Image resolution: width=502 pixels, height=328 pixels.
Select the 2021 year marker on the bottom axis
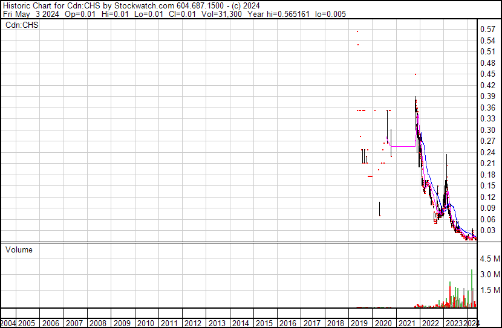coord(406,323)
